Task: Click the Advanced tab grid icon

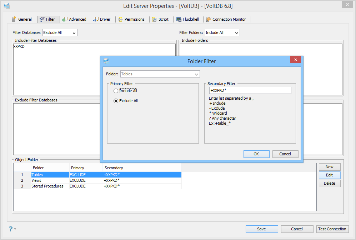Action: [x=65, y=19]
